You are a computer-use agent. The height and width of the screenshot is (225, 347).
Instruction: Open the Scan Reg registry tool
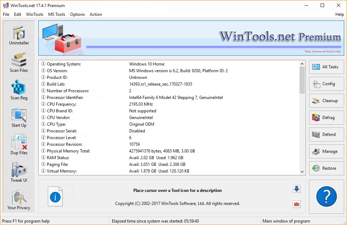[x=19, y=90]
